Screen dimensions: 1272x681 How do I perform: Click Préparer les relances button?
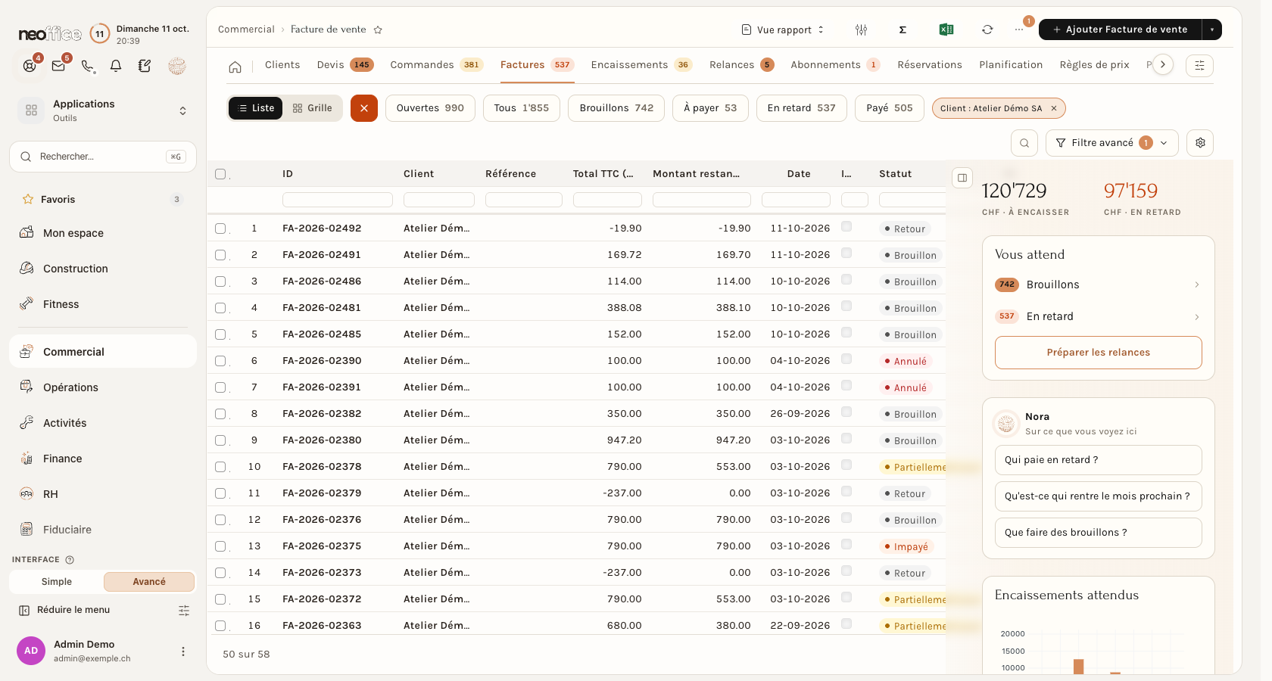1098,353
